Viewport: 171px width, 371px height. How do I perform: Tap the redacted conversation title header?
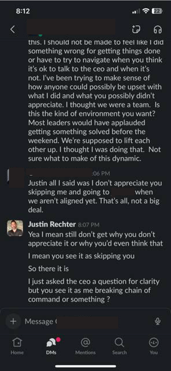(x=71, y=28)
